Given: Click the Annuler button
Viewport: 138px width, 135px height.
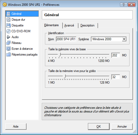Looking at the screenshot, I should coord(122,127).
